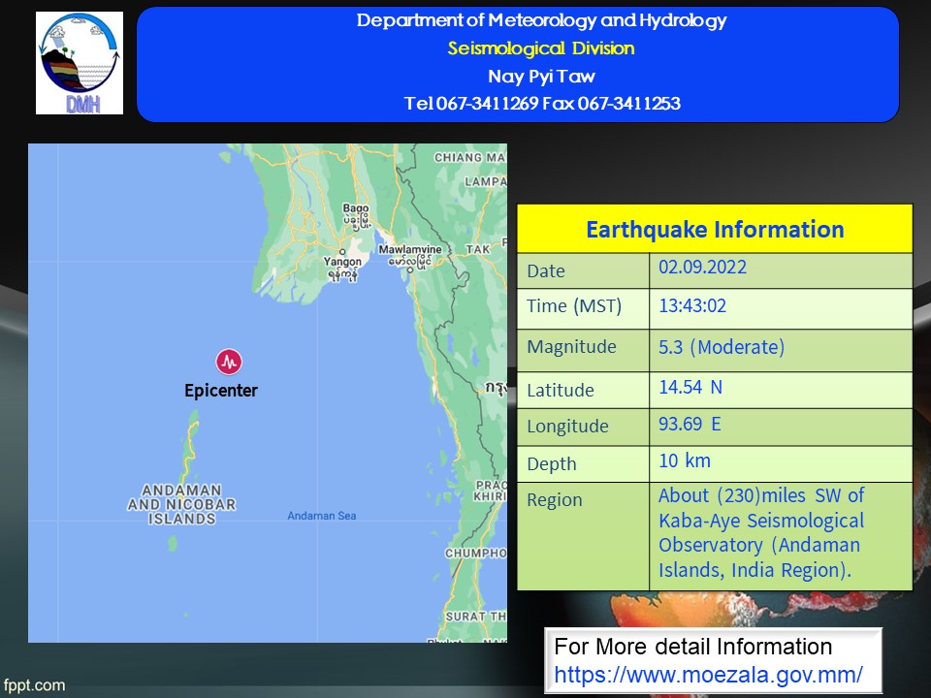Select the Region description text cell

[760, 533]
